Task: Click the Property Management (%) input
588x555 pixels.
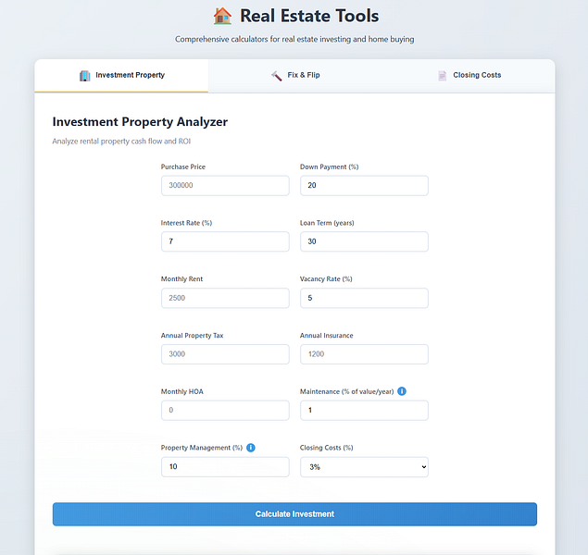Action: (x=225, y=467)
